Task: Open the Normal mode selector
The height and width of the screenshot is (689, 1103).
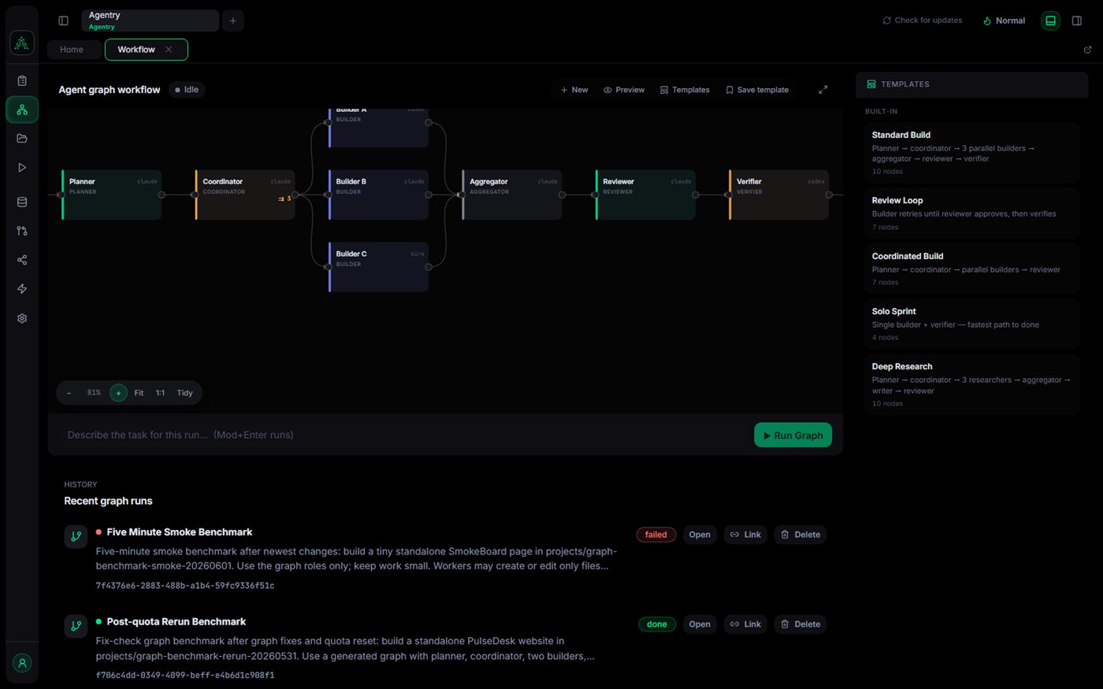Action: 1004,20
